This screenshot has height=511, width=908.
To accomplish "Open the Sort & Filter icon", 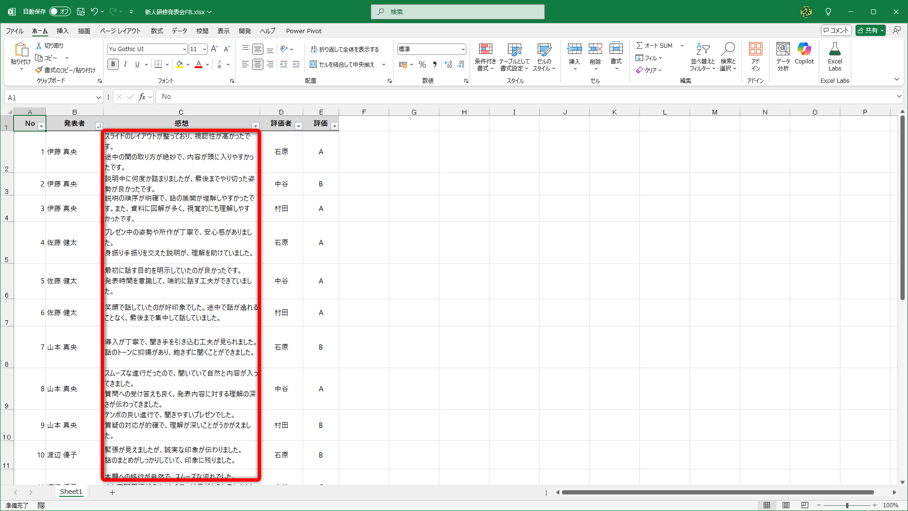I will coord(703,56).
